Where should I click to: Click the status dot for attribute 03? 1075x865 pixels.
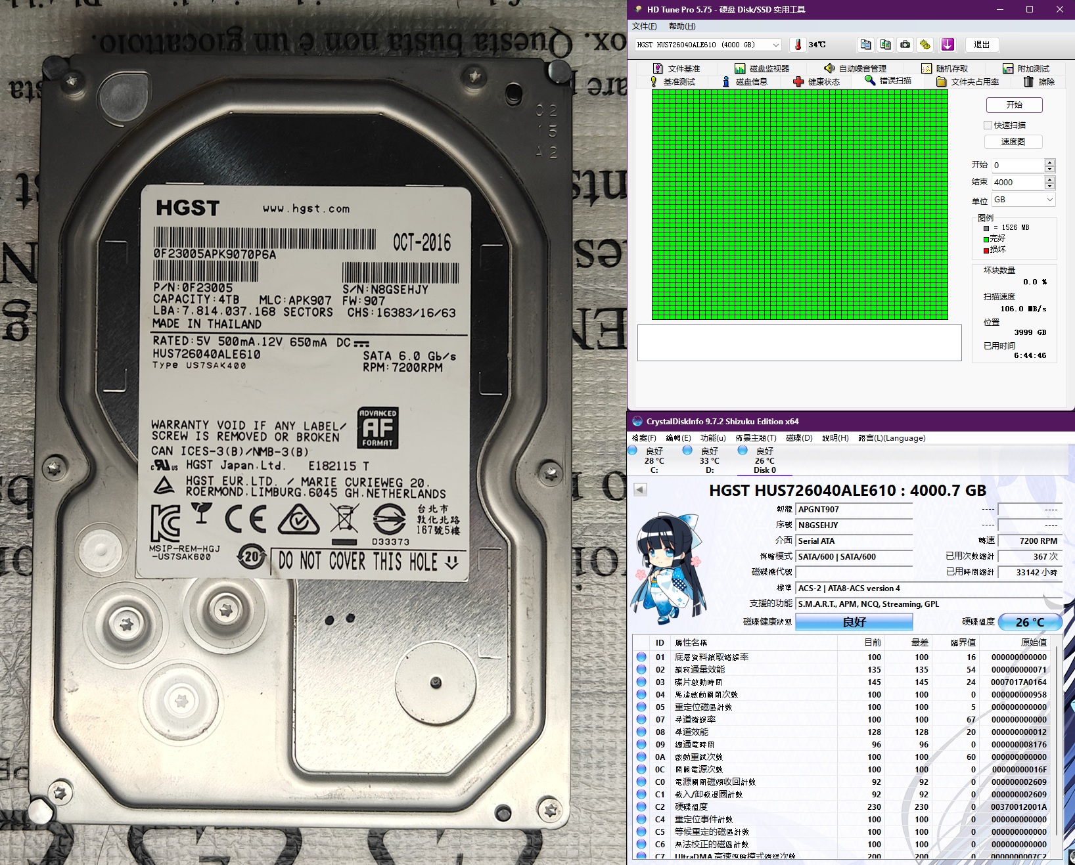(641, 682)
